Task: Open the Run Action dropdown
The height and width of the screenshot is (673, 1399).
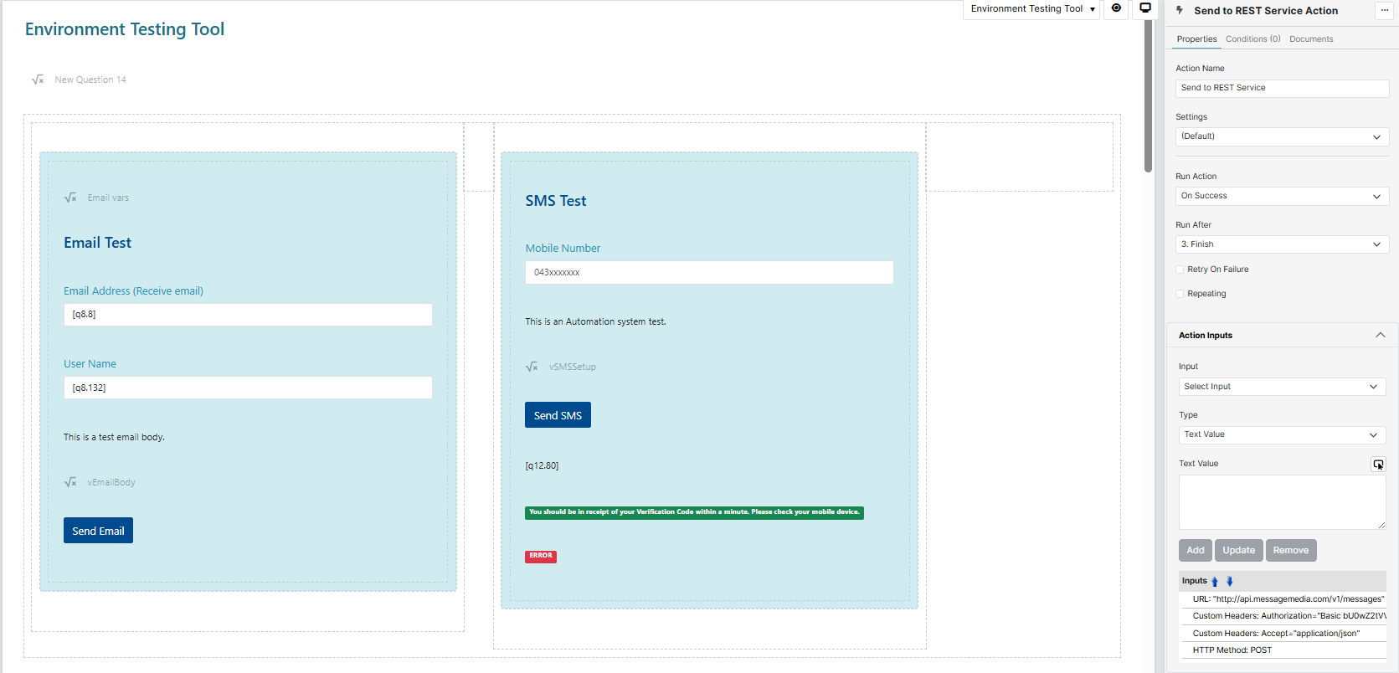Action: [1281, 196]
